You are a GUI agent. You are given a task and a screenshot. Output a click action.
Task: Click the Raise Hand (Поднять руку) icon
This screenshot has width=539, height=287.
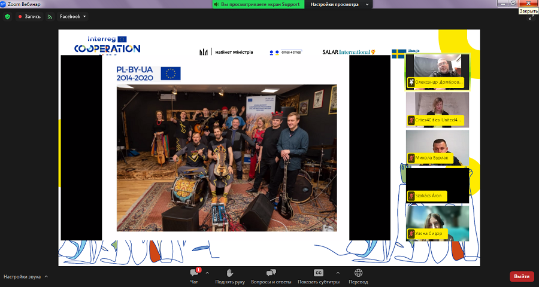pos(230,273)
